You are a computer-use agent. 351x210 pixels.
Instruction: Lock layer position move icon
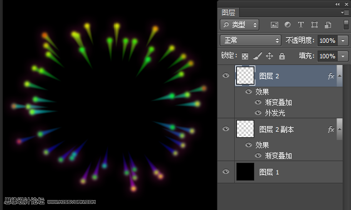(269, 56)
